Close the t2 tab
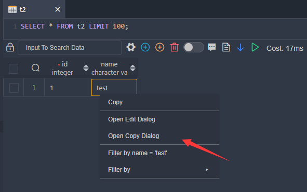This screenshot has height=192, width=307. tap(58, 9)
